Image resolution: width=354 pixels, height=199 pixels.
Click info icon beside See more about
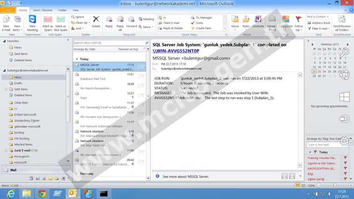pyautogui.click(x=157, y=176)
